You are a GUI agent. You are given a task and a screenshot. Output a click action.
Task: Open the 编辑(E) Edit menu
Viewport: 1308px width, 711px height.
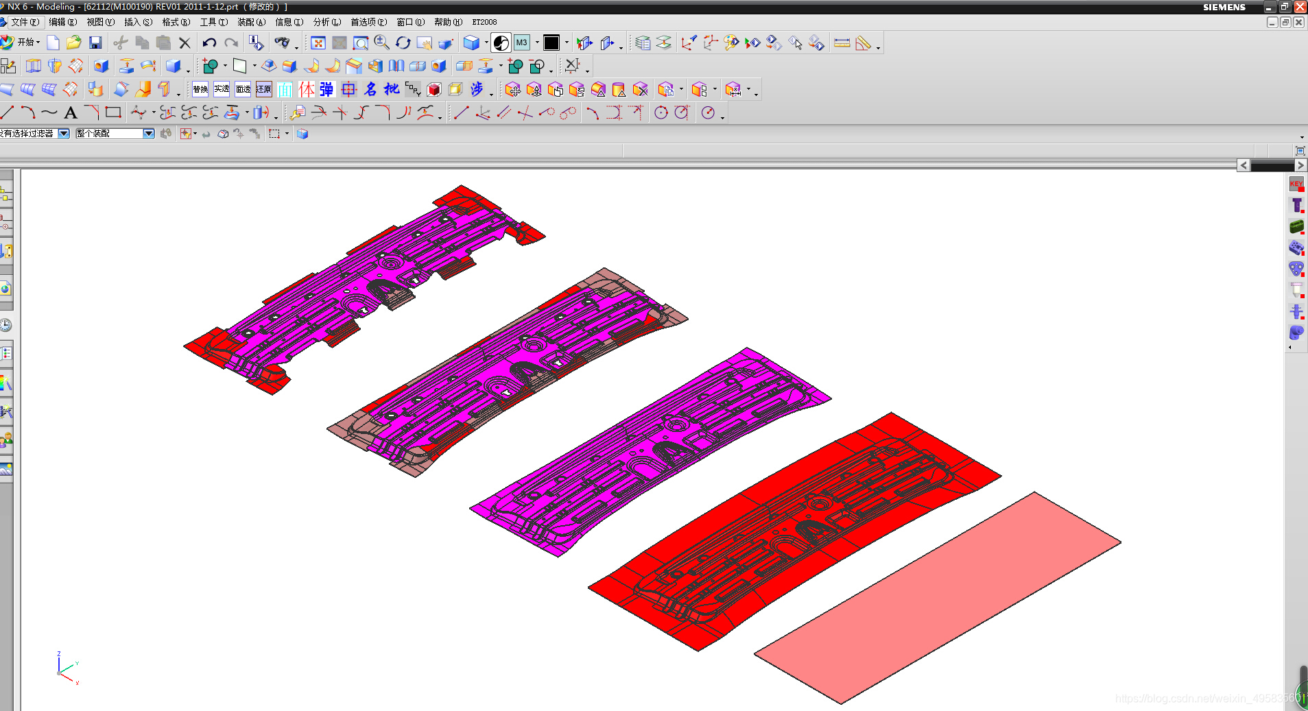(62, 22)
